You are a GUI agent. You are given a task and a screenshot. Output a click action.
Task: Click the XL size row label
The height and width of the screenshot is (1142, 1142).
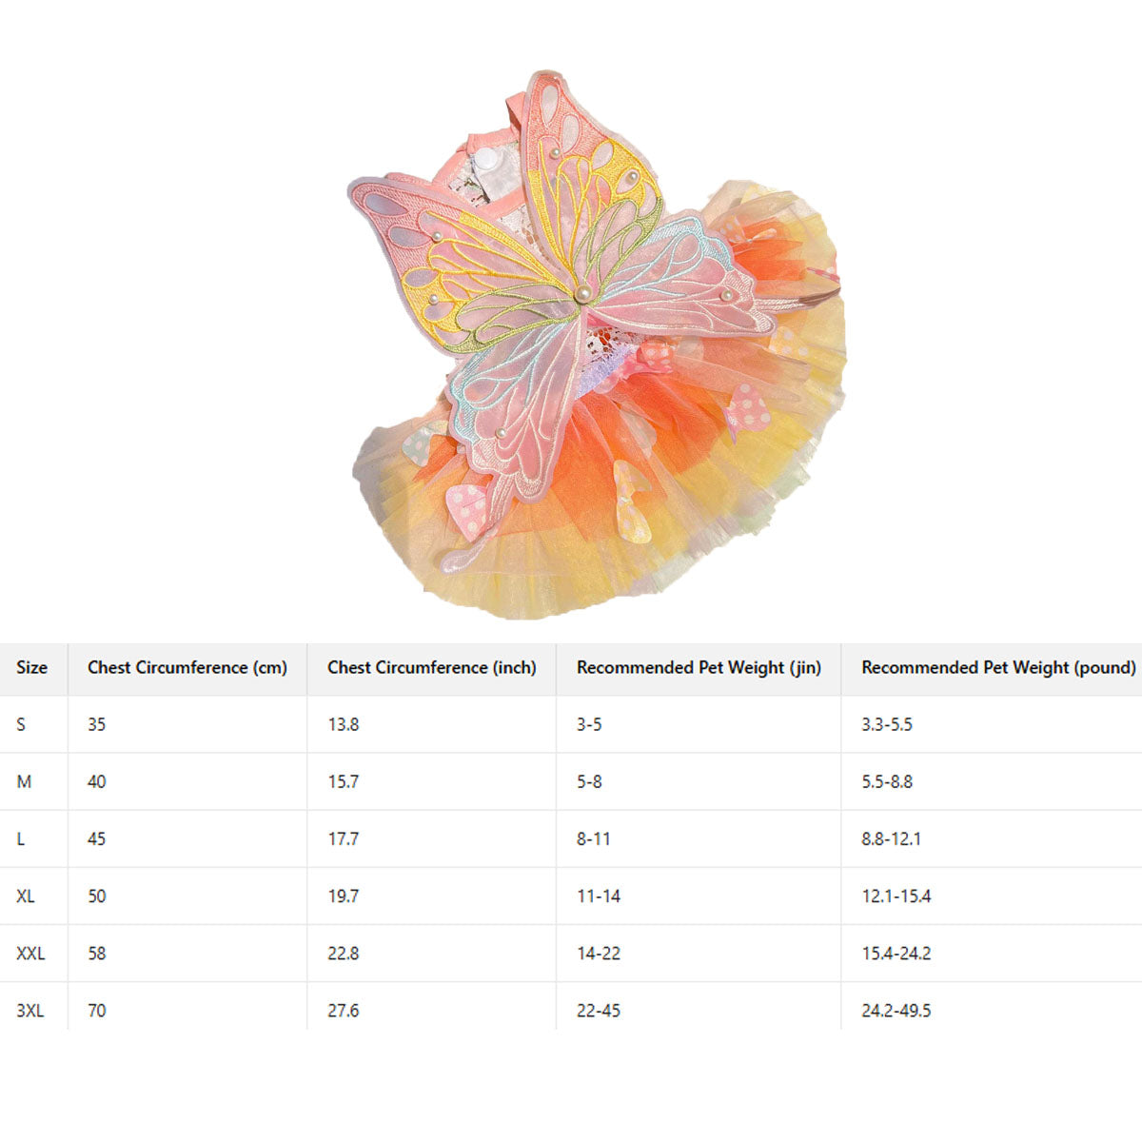coord(26,896)
